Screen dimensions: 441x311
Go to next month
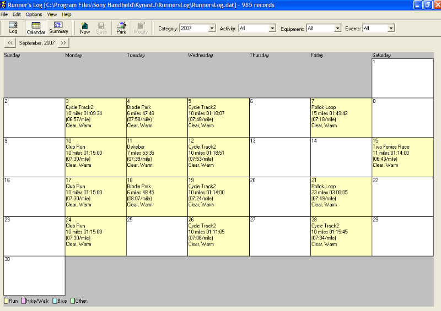click(x=63, y=43)
